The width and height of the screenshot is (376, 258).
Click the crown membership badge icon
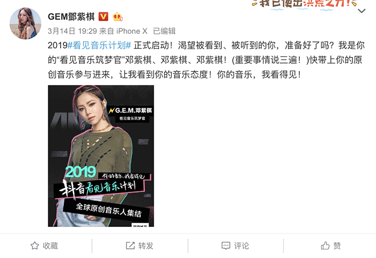118,17
